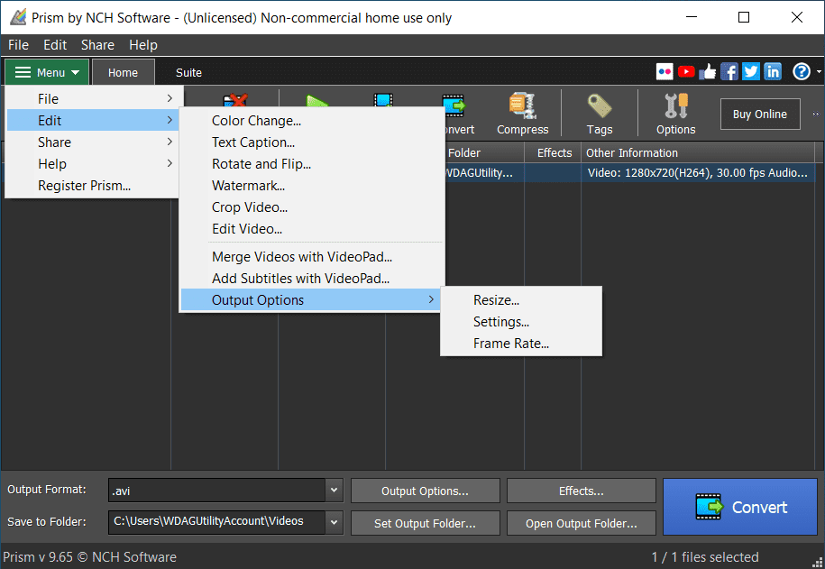
Task: Maximize the Prism window
Action: (x=744, y=17)
